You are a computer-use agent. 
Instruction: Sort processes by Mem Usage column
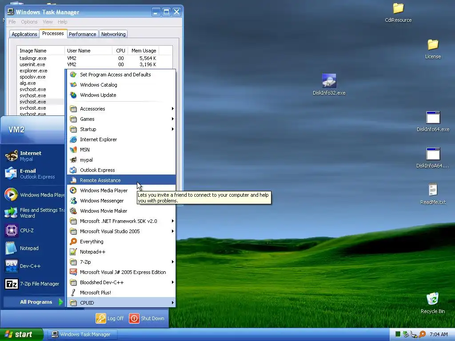point(144,51)
